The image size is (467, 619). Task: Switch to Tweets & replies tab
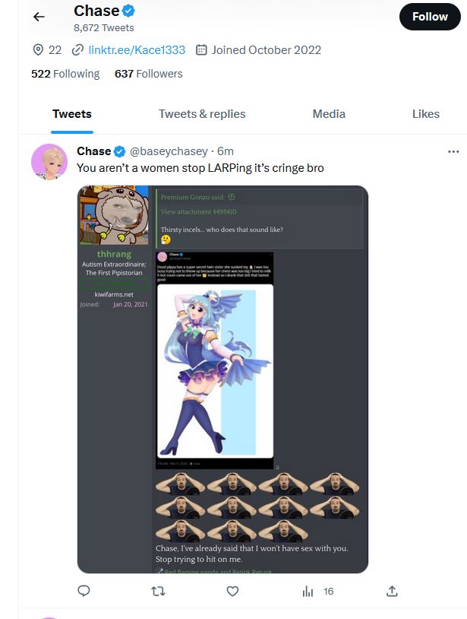tap(202, 114)
